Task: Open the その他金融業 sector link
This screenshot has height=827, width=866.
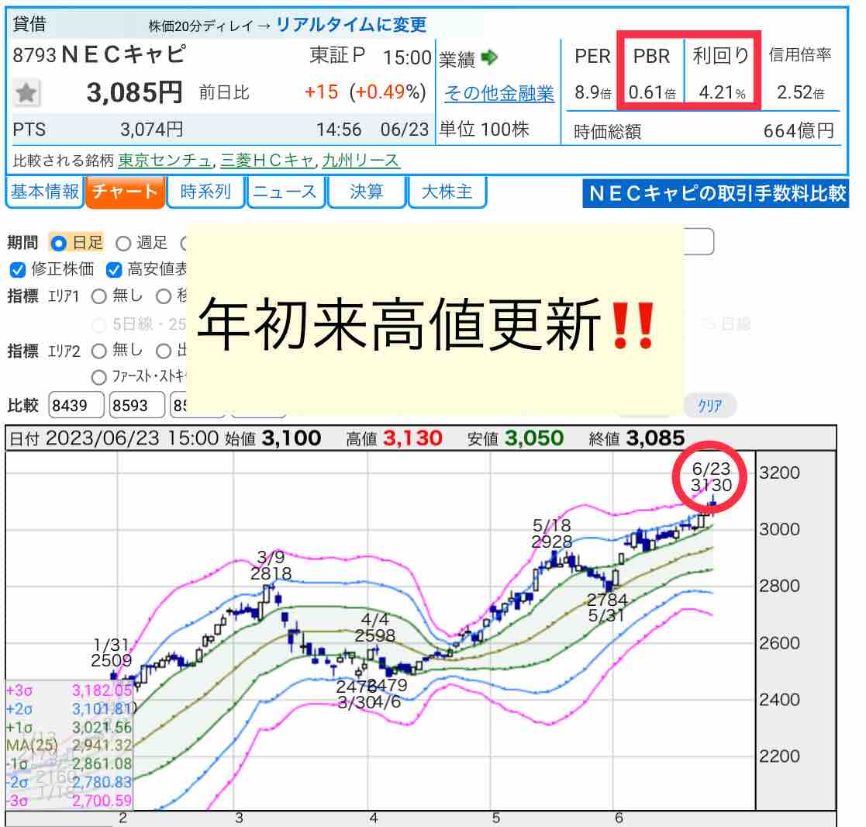Action: tap(499, 93)
